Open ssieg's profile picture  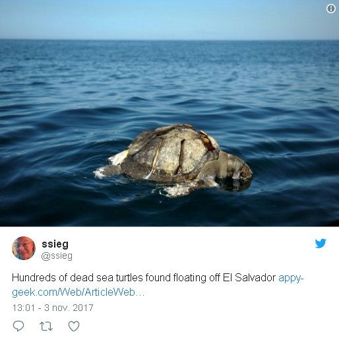coord(24,248)
